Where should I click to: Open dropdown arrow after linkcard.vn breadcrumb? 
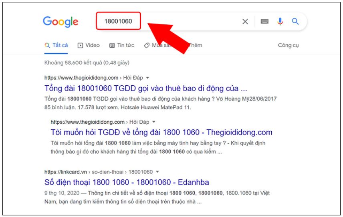pyautogui.click(x=157, y=172)
